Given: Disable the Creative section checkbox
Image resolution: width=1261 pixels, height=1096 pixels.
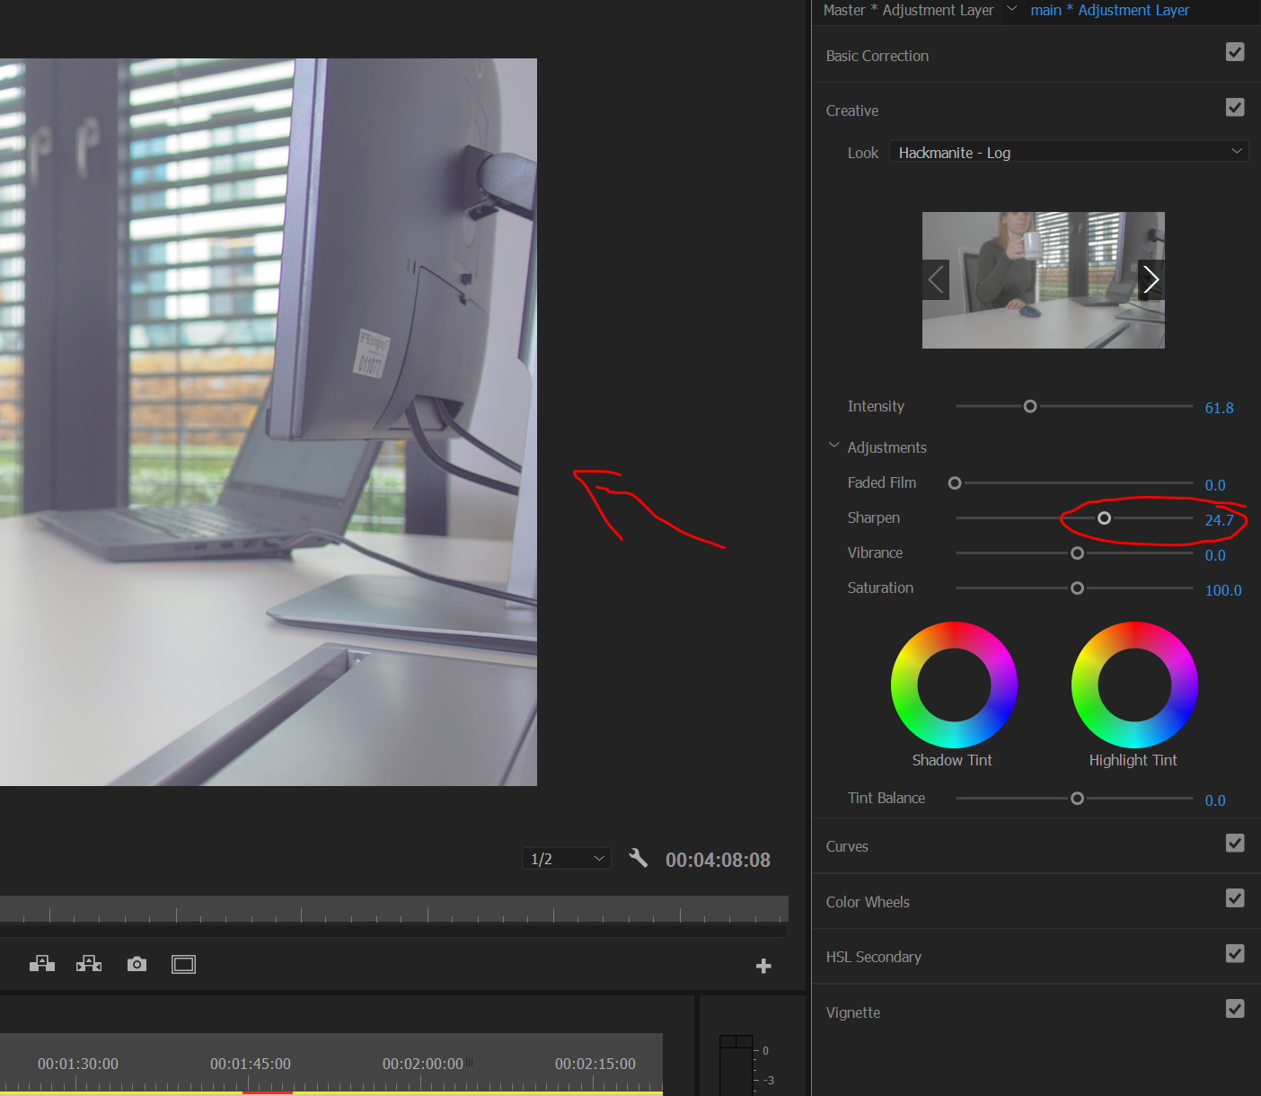Looking at the screenshot, I should click(x=1235, y=107).
